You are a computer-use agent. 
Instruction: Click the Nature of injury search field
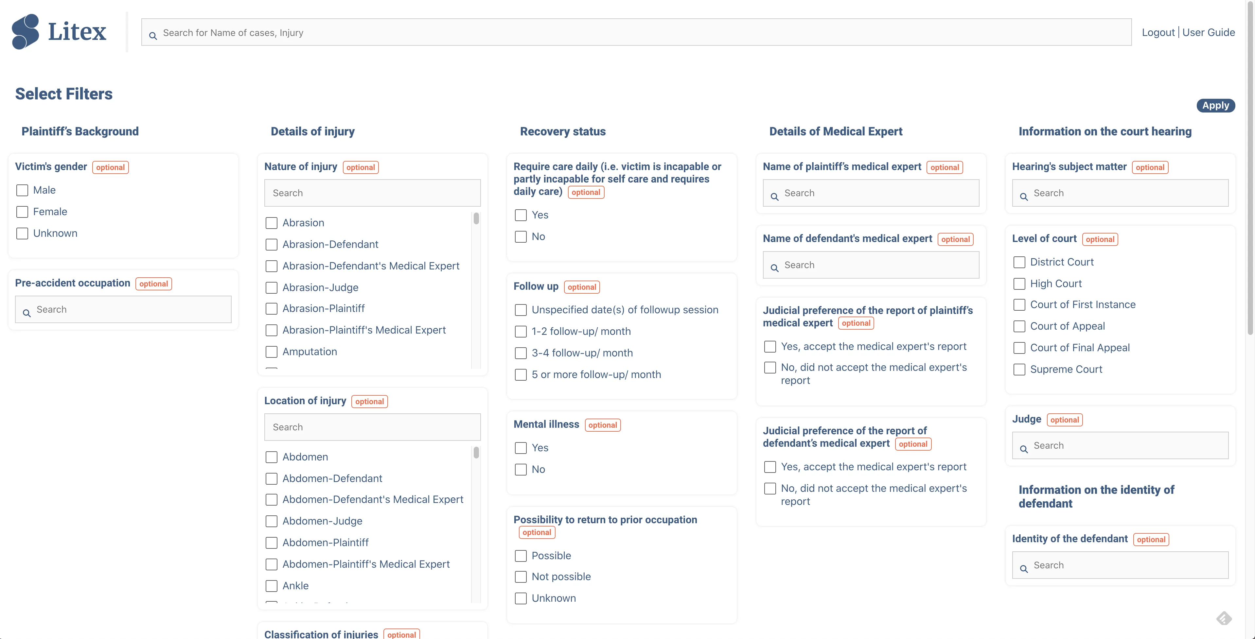coord(372,193)
